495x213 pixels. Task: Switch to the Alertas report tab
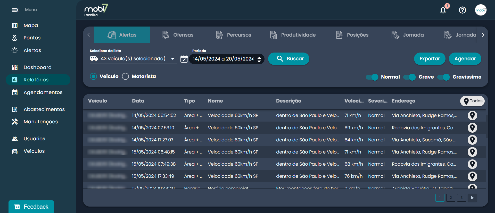(x=122, y=35)
